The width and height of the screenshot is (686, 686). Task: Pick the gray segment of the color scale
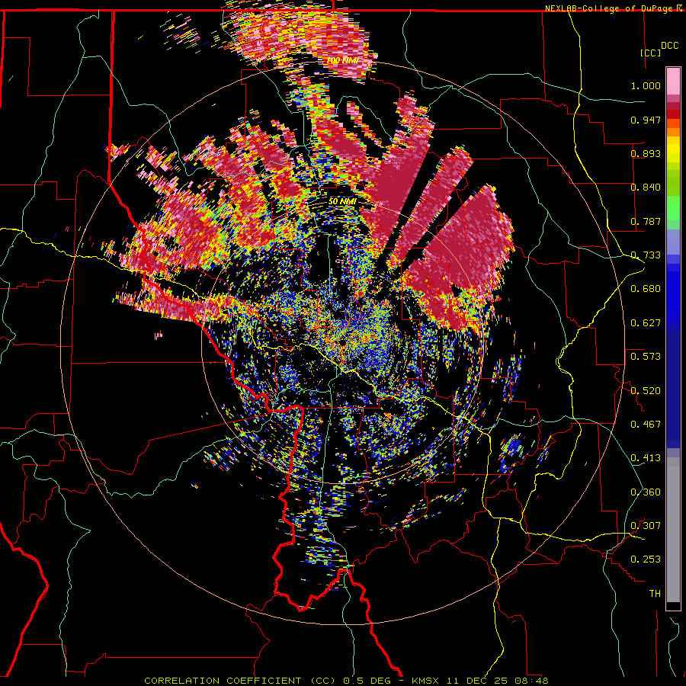coord(673,530)
